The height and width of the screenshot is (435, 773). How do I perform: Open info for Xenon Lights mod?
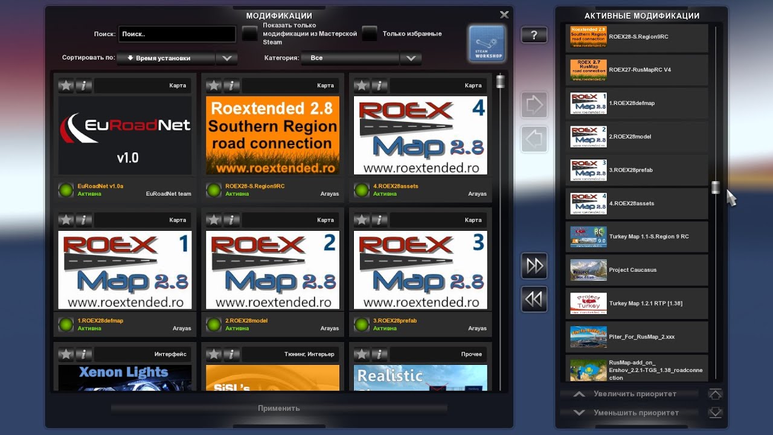click(x=84, y=354)
